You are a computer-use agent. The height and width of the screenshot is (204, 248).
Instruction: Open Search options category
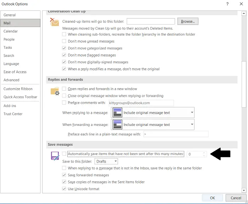(21, 55)
